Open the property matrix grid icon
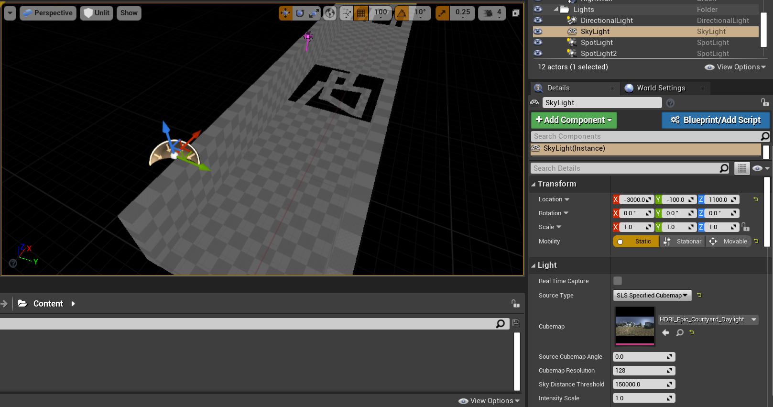 (742, 168)
